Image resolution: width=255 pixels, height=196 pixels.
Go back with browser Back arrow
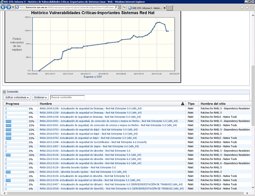click(3, 7)
